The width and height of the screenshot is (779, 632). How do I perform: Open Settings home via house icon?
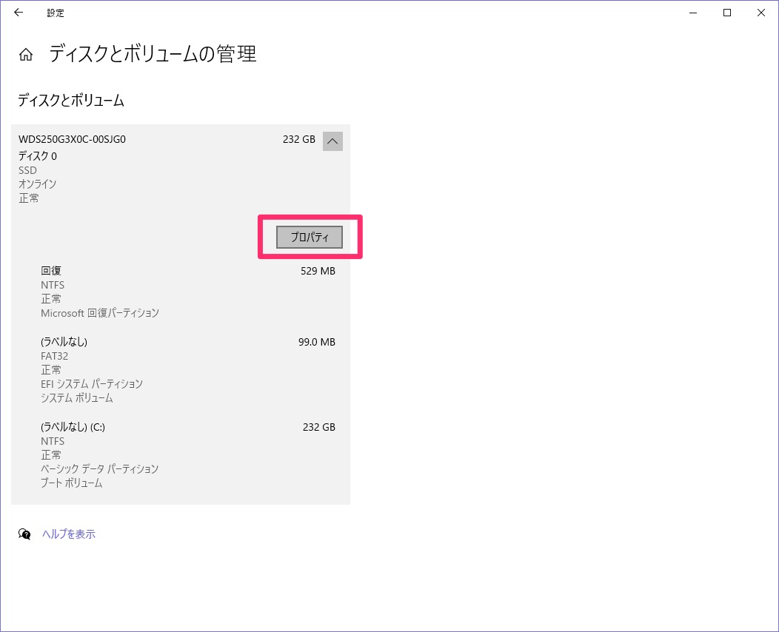pos(26,54)
